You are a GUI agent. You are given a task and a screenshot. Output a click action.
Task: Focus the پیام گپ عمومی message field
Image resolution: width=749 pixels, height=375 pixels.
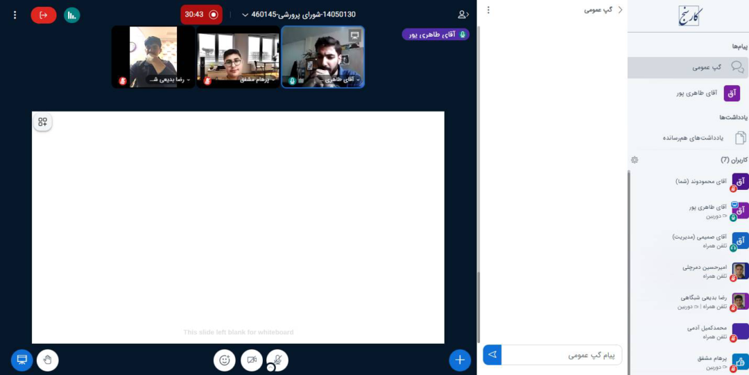[562, 355]
